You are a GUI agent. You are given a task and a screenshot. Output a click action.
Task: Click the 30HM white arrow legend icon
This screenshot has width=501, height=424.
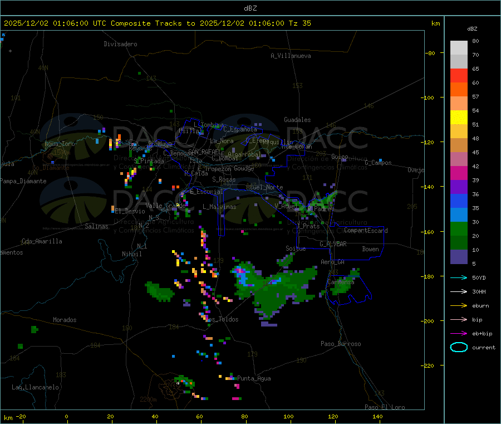[459, 291]
